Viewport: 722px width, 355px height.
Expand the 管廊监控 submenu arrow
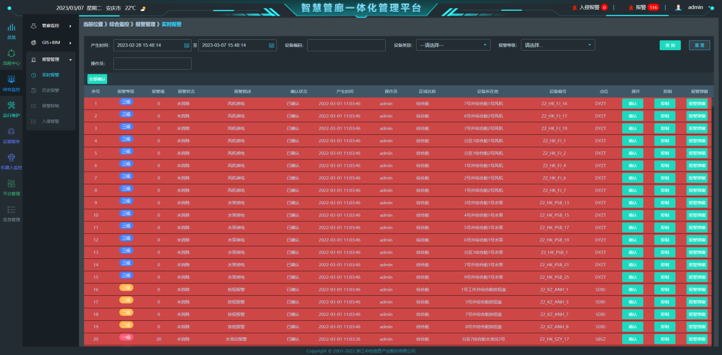[x=70, y=26]
